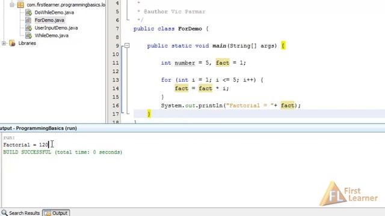Click the BUILD SUCCESSFUL output line
Image resolution: width=385 pixels, height=216 pixels.
click(63, 152)
